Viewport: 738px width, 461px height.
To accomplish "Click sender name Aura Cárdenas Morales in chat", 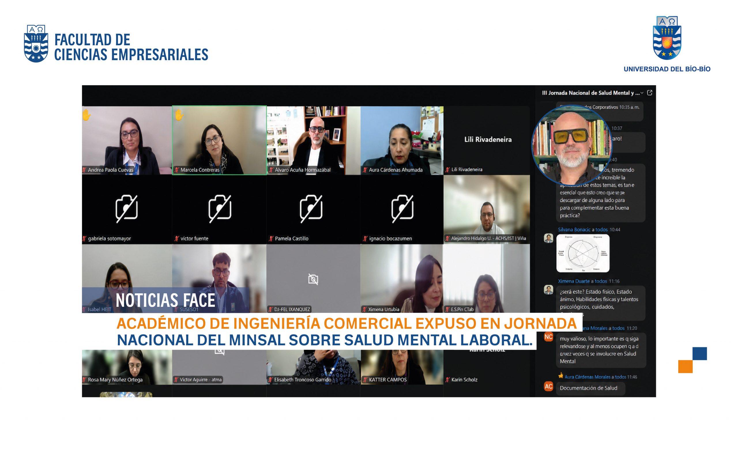I will tap(588, 377).
